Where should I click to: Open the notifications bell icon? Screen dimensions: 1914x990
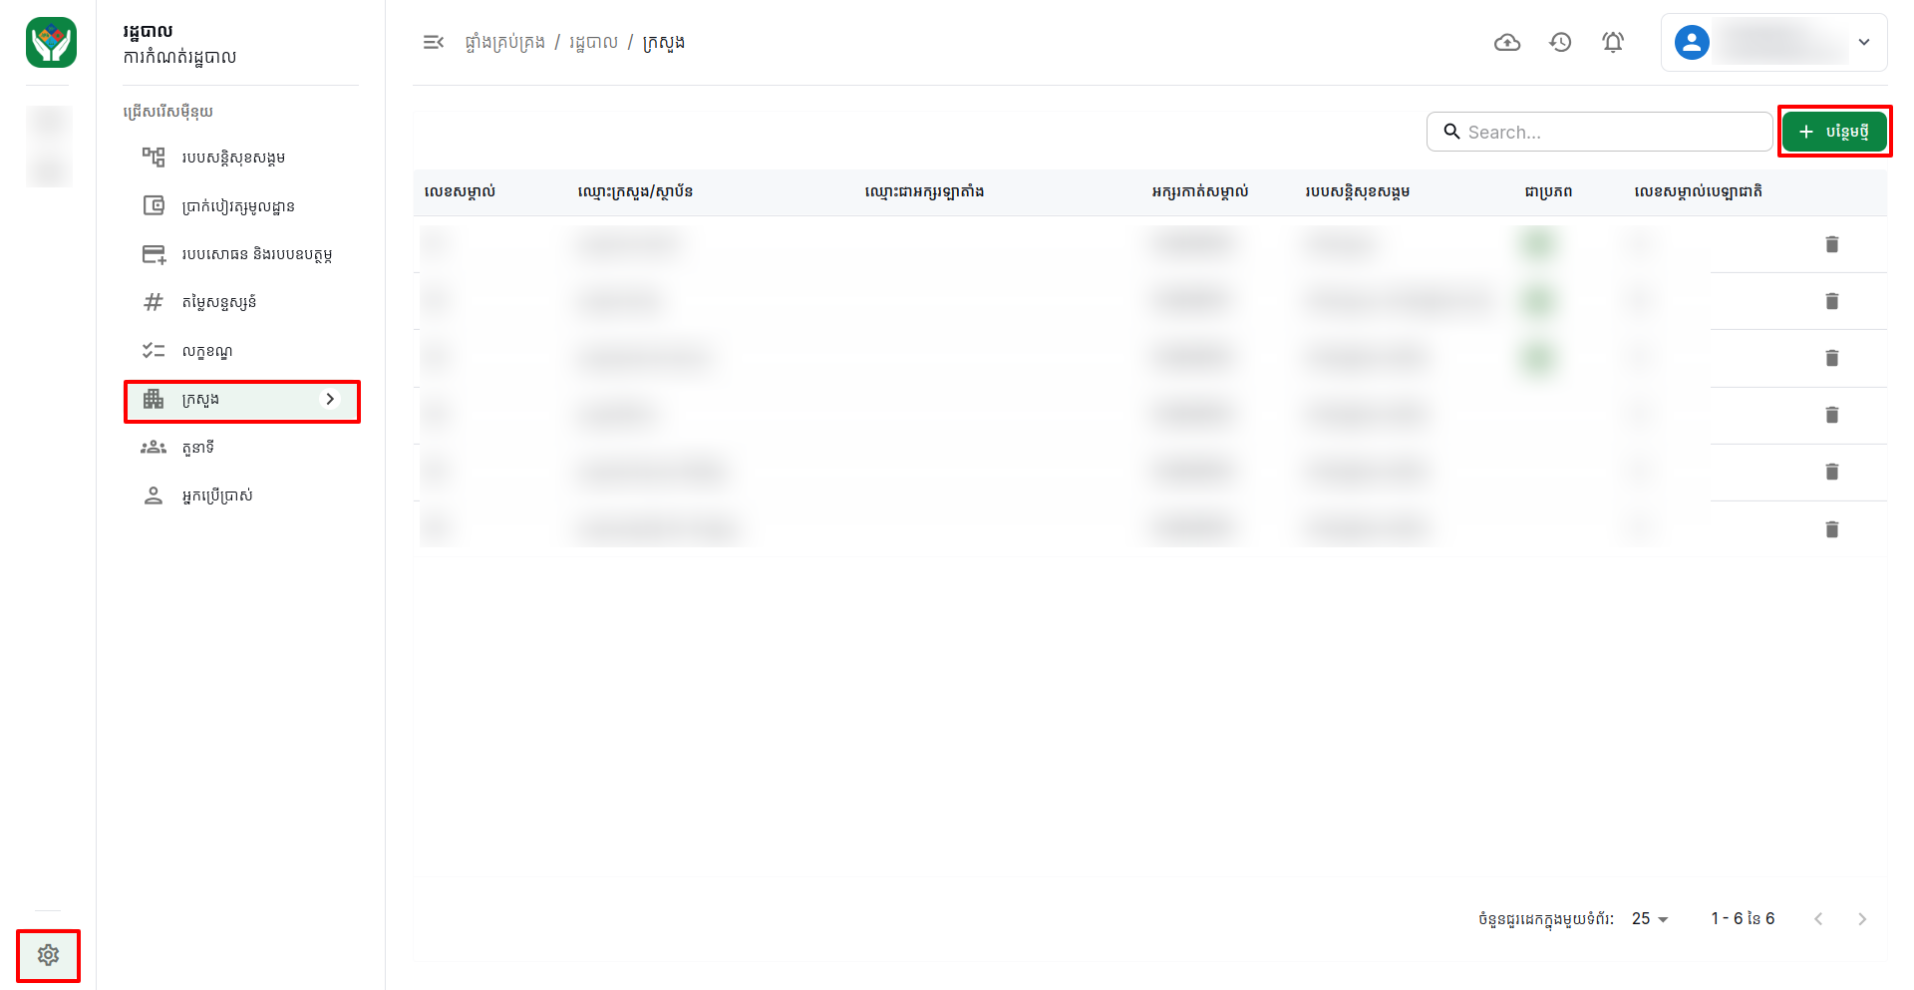pyautogui.click(x=1613, y=42)
